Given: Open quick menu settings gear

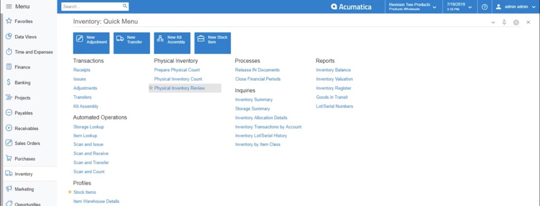Looking at the screenshot, I should click(x=516, y=22).
